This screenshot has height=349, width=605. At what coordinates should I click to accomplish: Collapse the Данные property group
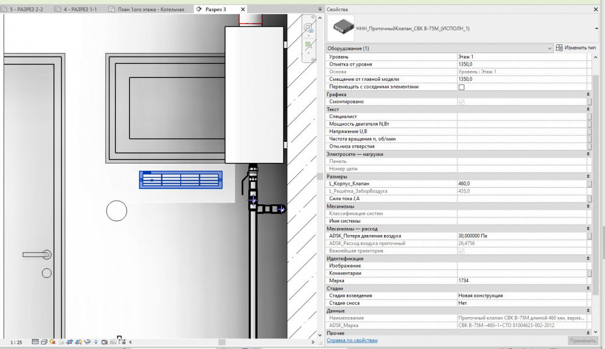point(588,311)
